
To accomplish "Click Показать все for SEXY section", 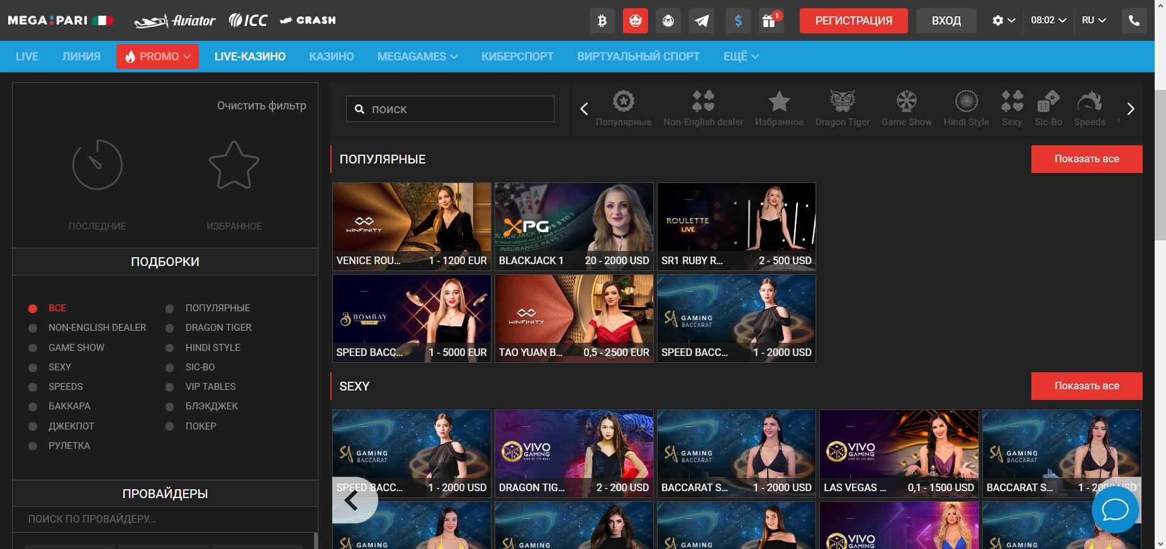I will click(1087, 386).
